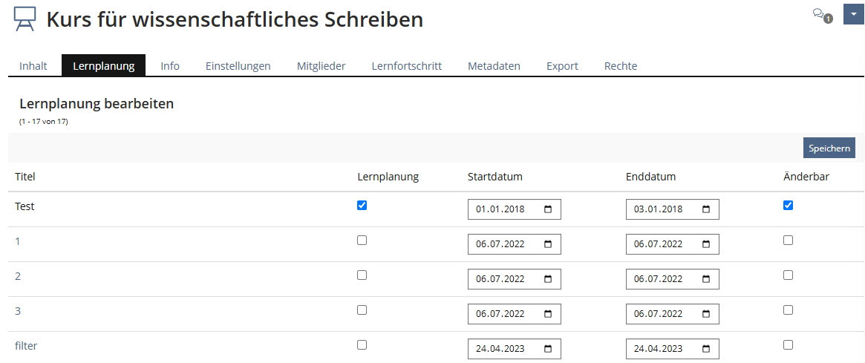Switch to the Mitglieder tab
The image size is (865, 363).
tap(321, 66)
